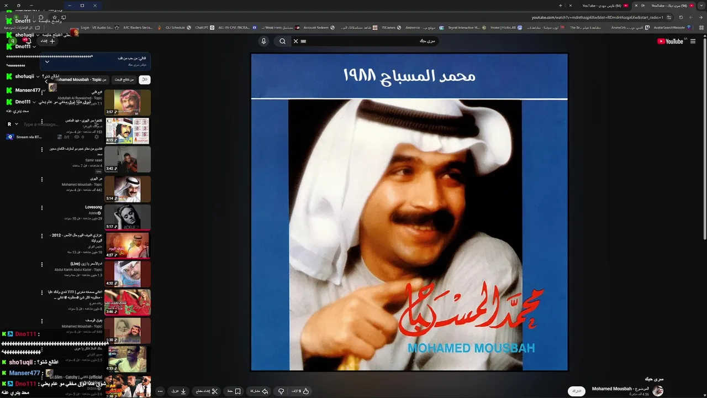This screenshot has width=707, height=398.
Task: Select the 'From search results' chip
Action: coord(124,80)
